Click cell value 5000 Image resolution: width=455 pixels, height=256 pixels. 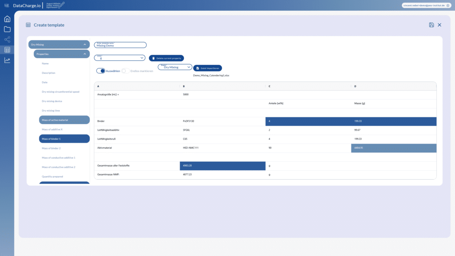coord(223,95)
